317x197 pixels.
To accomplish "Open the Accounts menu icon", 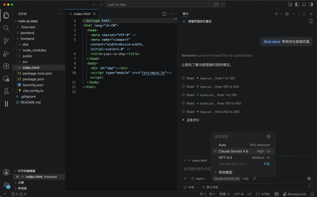I will point(6,172).
